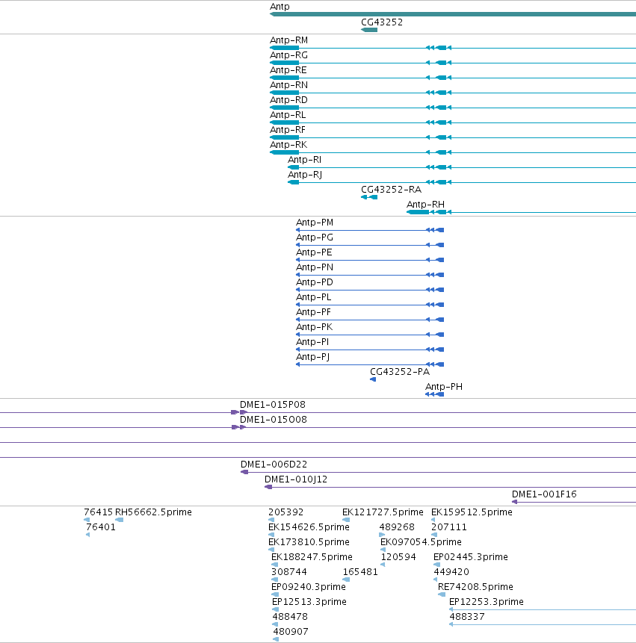
Task: Select protein Antp-PE
Action: click(314, 252)
